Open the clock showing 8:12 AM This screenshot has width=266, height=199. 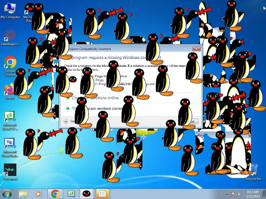pos(253,194)
